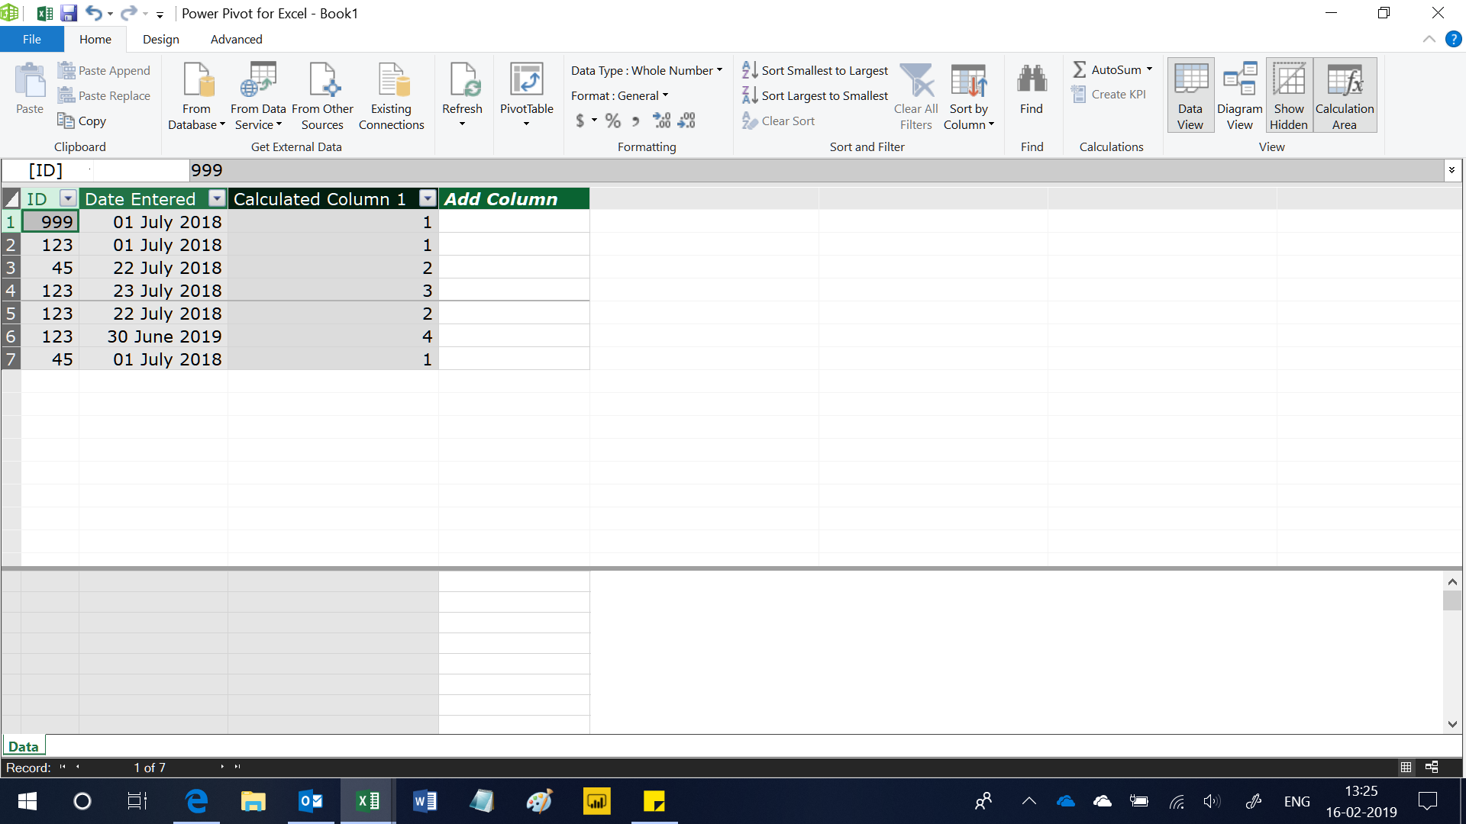Open Format General dropdown

click(619, 95)
